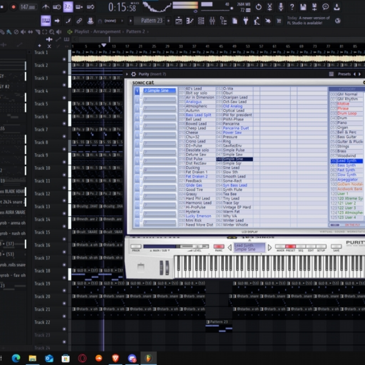Toggle mute switch on Track 20

click(x=64, y=304)
